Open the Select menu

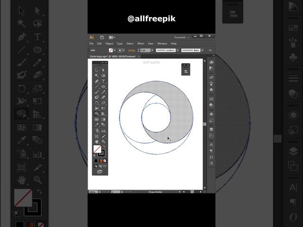coord(130,44)
